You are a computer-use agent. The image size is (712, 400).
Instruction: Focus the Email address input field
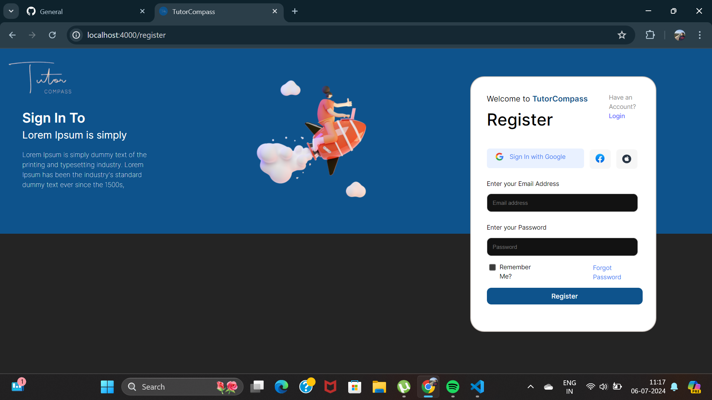pyautogui.click(x=562, y=203)
